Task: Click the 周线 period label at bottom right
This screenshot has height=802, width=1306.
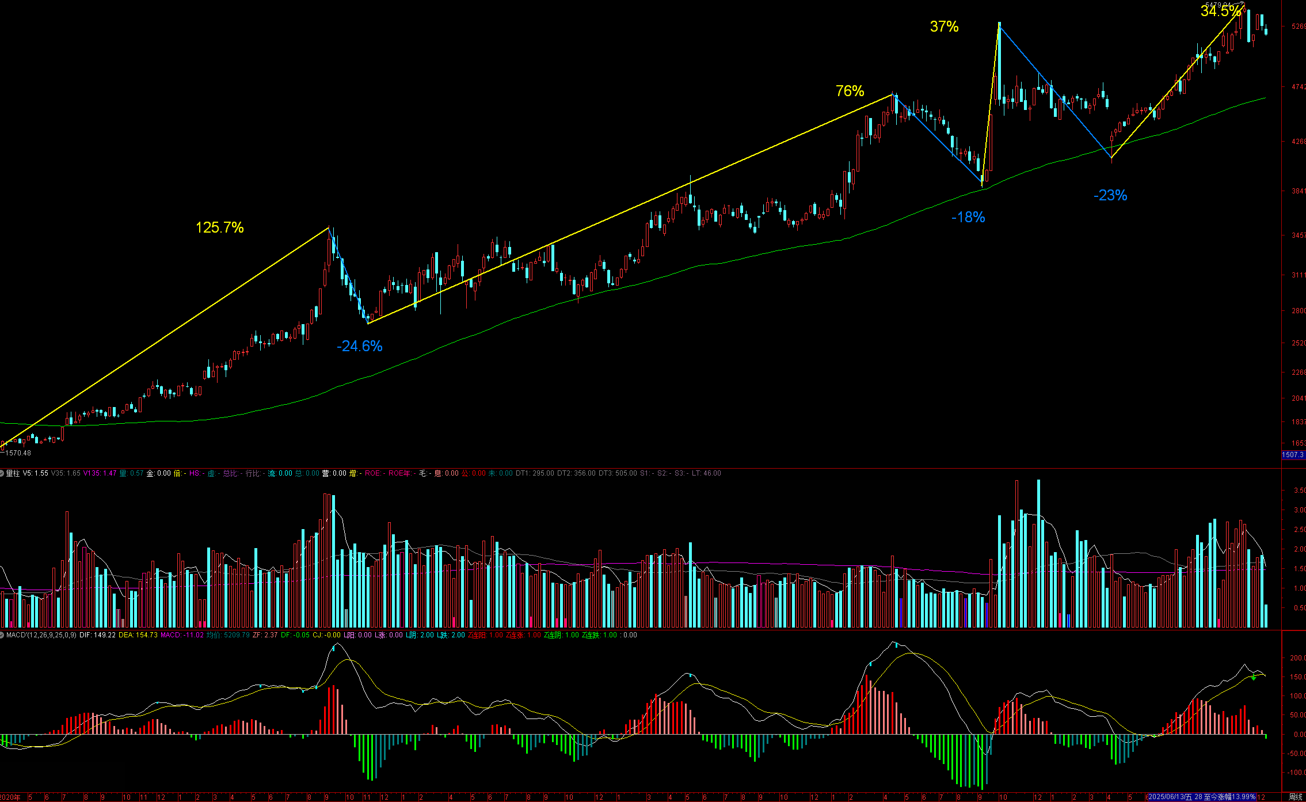Action: click(1295, 797)
